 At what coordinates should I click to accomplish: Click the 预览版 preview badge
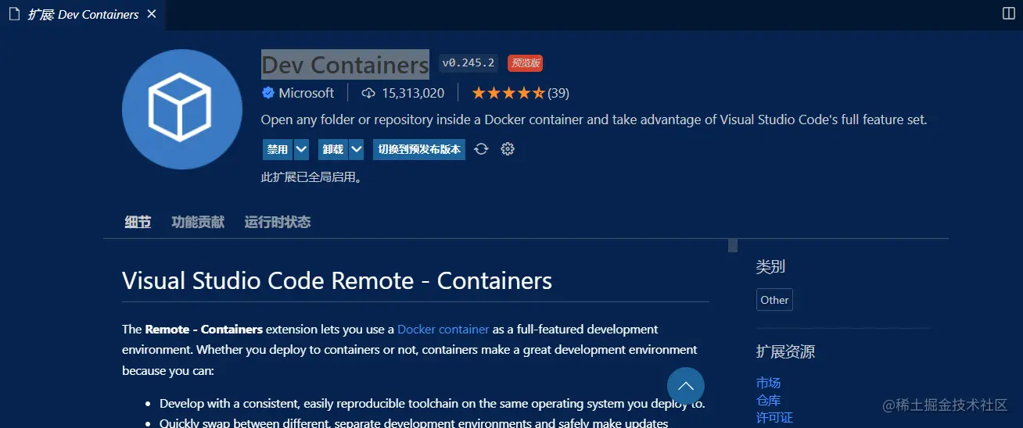pyautogui.click(x=525, y=63)
